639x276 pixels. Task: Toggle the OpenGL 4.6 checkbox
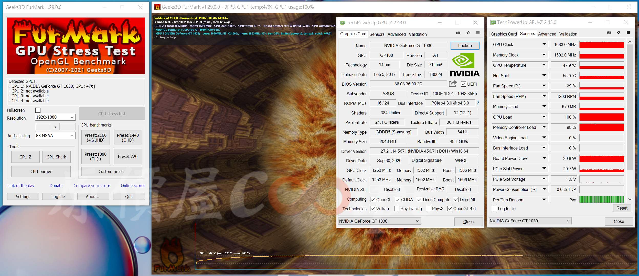pyautogui.click(x=450, y=209)
